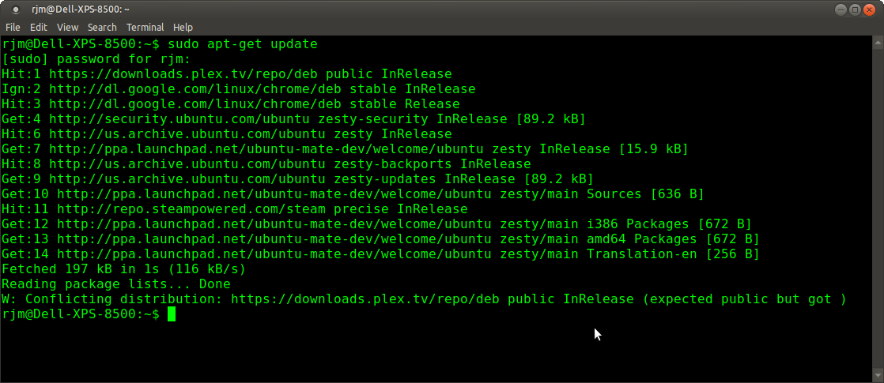Click the '[sudo] password for rjm:' line
Screen dimensions: 884x383
(x=96, y=59)
